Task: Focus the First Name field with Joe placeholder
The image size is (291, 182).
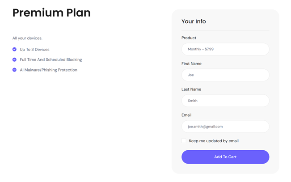Action: (225, 75)
